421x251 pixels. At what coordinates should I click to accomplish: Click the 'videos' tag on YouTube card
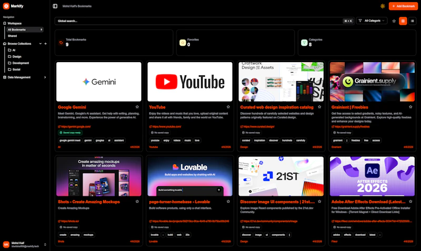pyautogui.click(x=177, y=140)
